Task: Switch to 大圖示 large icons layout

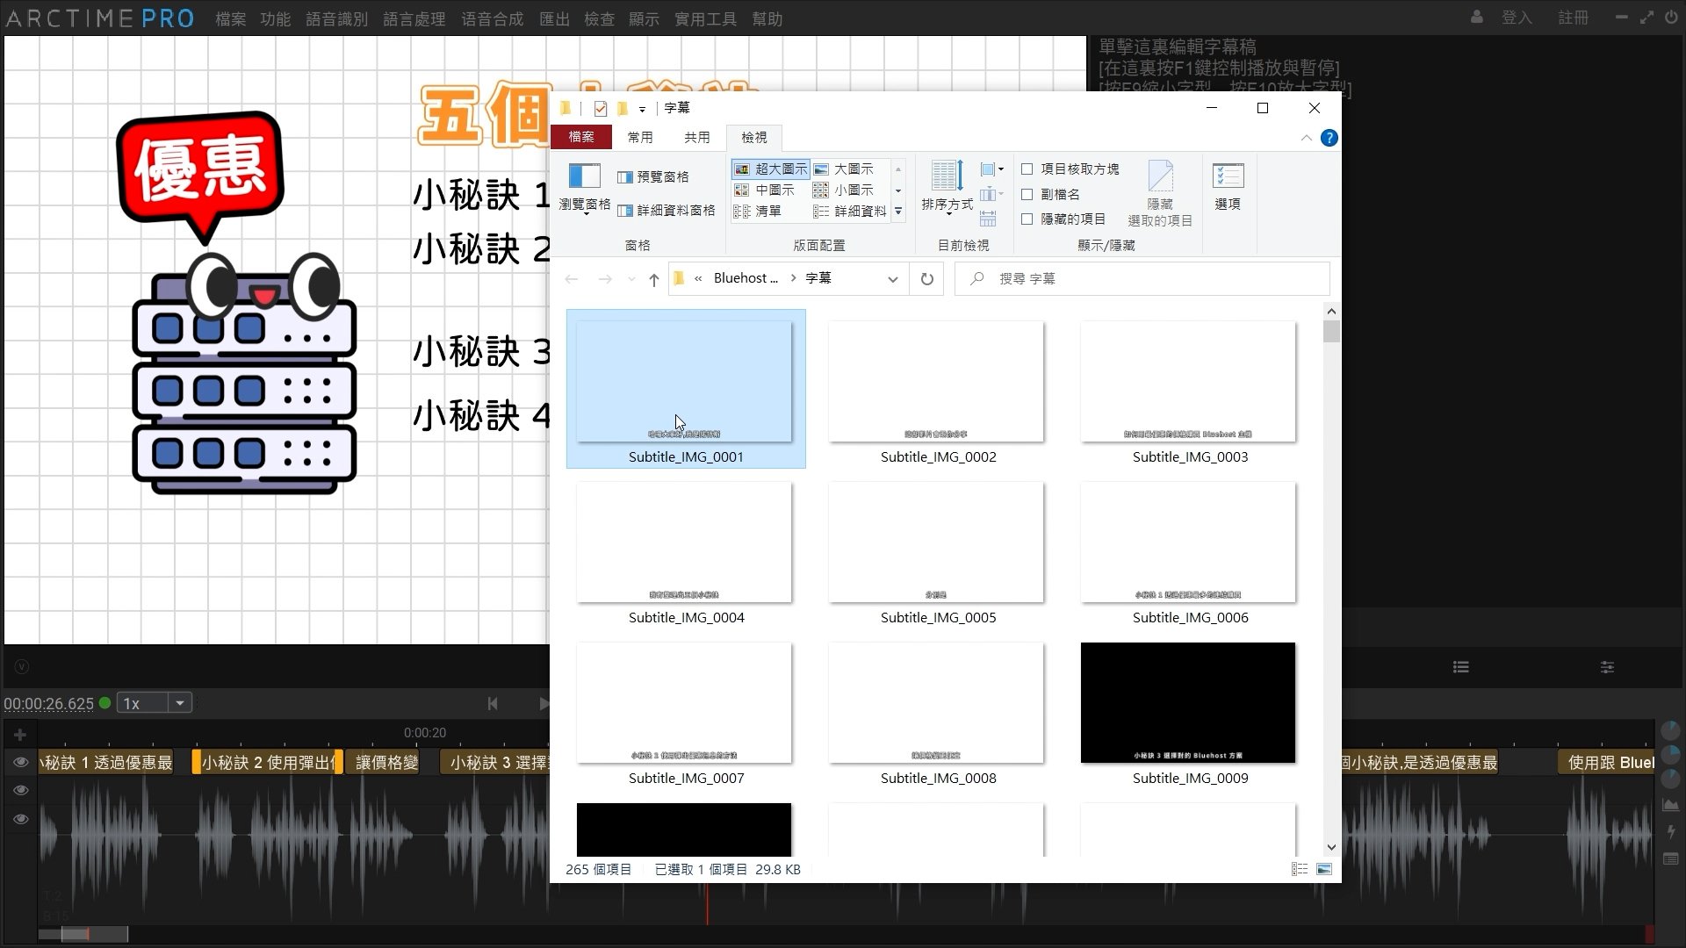Action: (x=844, y=169)
